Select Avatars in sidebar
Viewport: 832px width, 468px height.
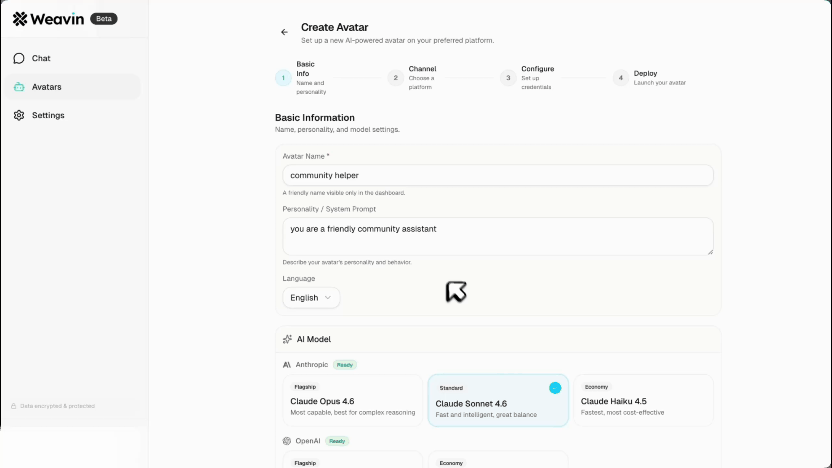click(72, 87)
